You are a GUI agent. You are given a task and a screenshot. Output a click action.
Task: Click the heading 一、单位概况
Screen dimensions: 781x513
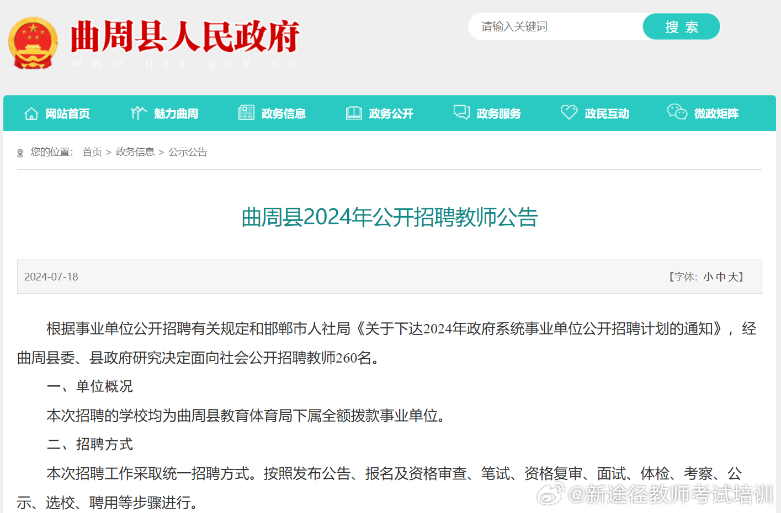[90, 386]
